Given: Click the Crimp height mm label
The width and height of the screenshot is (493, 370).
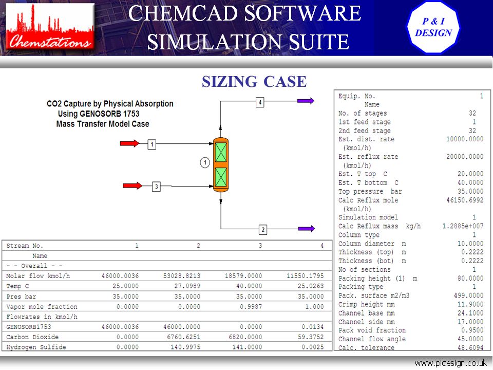Looking at the screenshot, I should click(366, 305).
